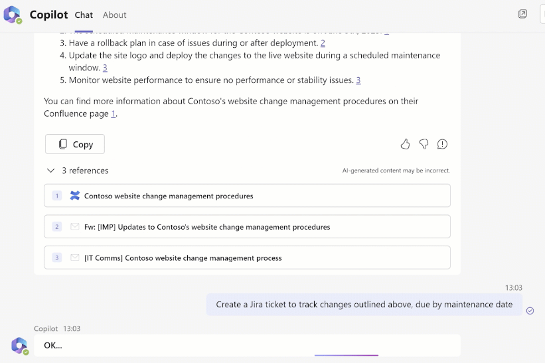Click the Confluence icon in reference 1
The image size is (545, 363).
coord(75,196)
